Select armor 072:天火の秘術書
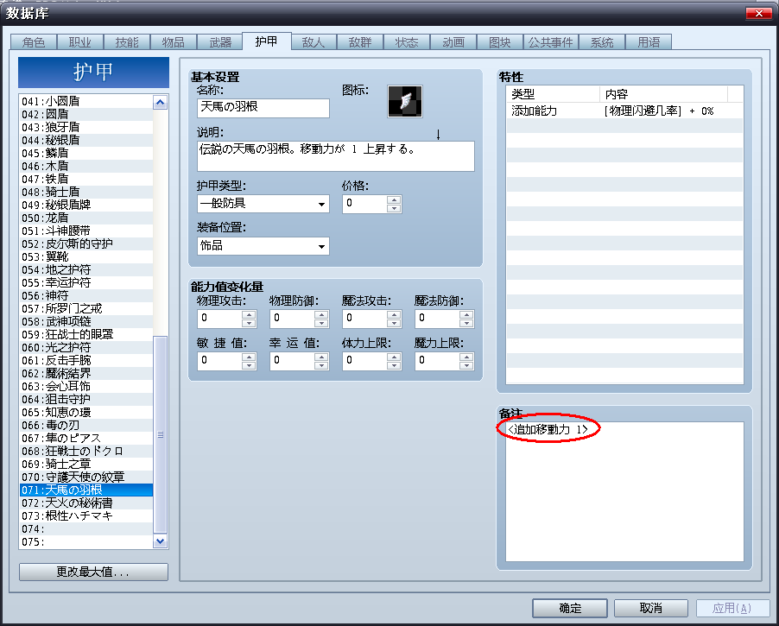 coord(86,503)
